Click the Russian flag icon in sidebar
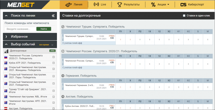 (x=6, y=57)
